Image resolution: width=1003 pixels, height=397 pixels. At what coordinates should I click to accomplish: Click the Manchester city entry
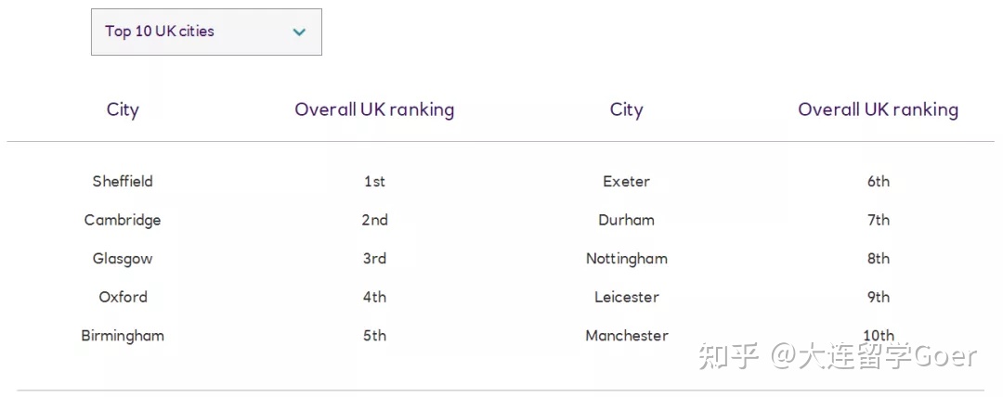(x=626, y=336)
